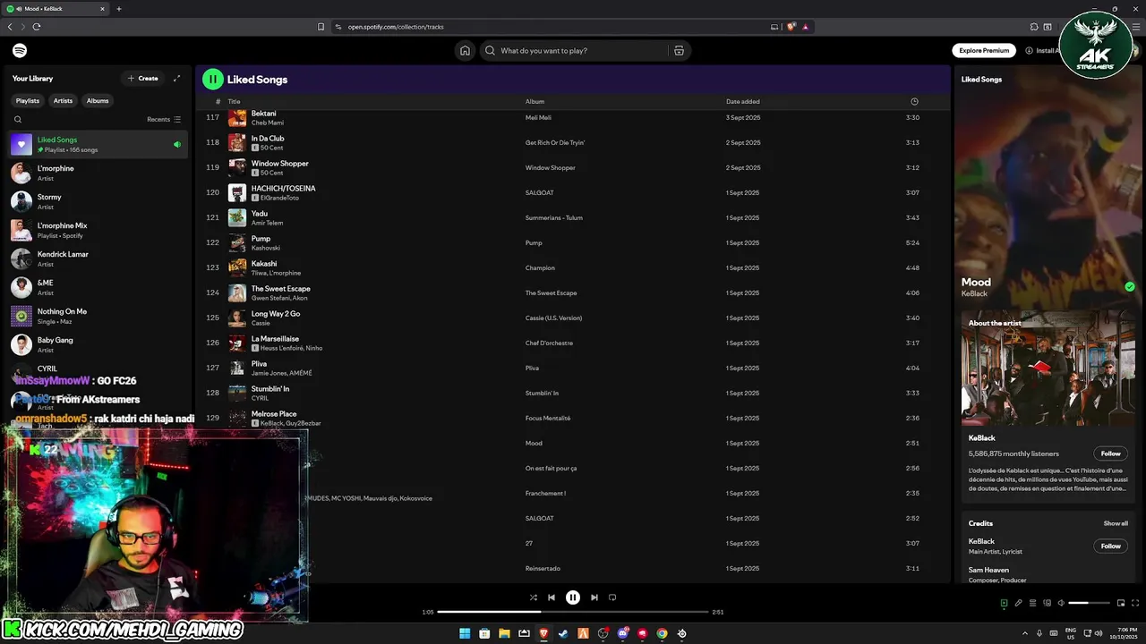This screenshot has width=1146, height=644.
Task: Mute the volume speaker icon
Action: 1061,603
